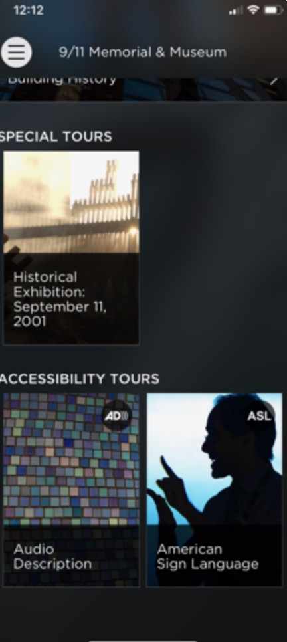Select Historical Exhibition: September 11, 2001 title
Image resolution: width=287 pixels, height=642 pixels.
click(60, 299)
